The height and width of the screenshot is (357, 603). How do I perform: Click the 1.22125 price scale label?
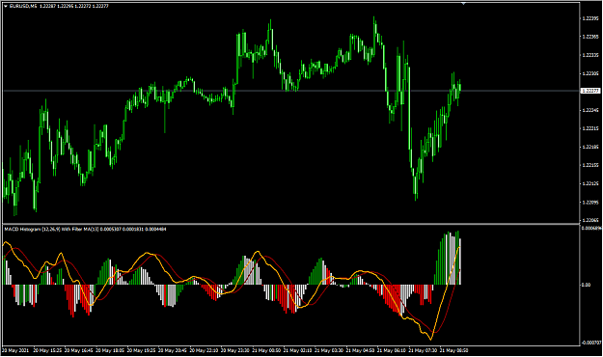tap(590, 183)
